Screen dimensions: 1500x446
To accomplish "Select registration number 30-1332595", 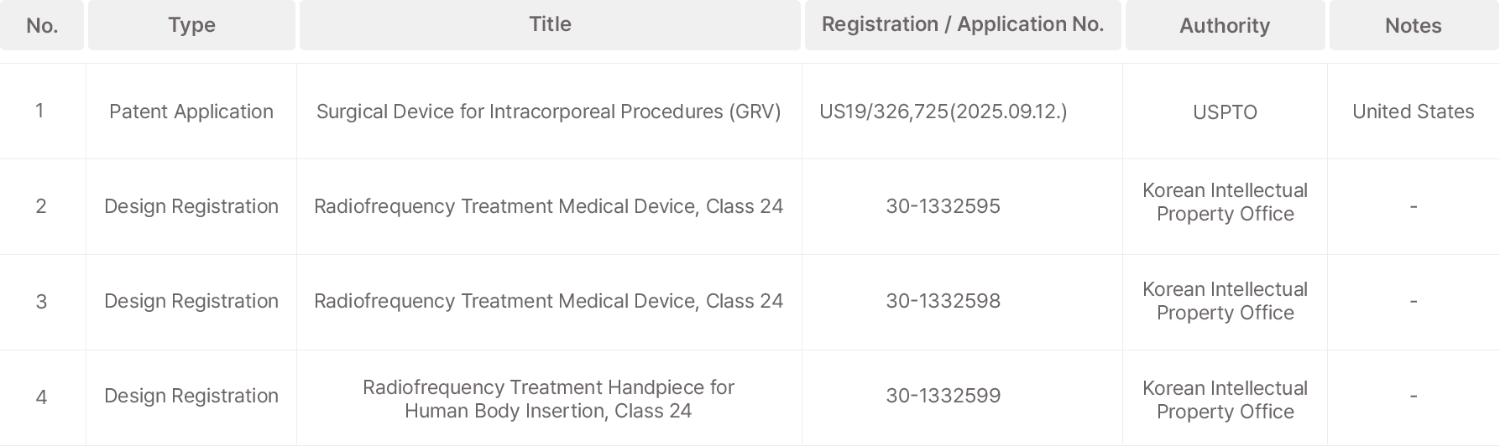I will coord(943,206).
